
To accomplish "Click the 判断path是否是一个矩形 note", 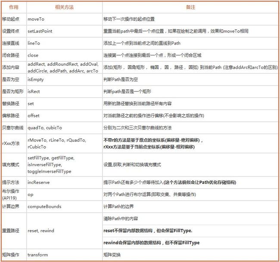I will click(128, 92).
